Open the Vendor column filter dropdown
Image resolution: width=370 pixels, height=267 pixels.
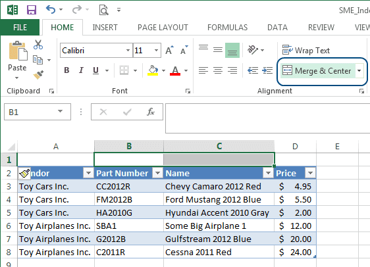point(88,173)
